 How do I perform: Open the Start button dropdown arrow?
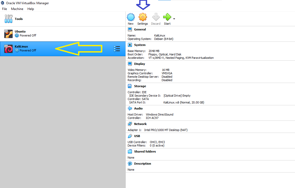[174, 19]
